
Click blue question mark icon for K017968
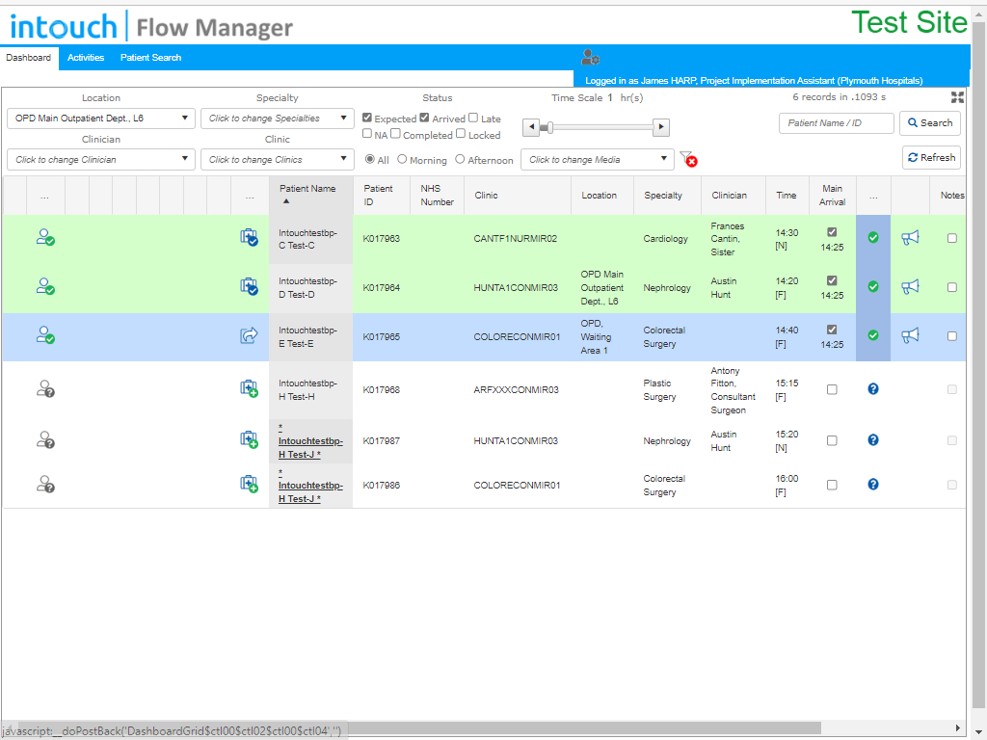click(873, 389)
